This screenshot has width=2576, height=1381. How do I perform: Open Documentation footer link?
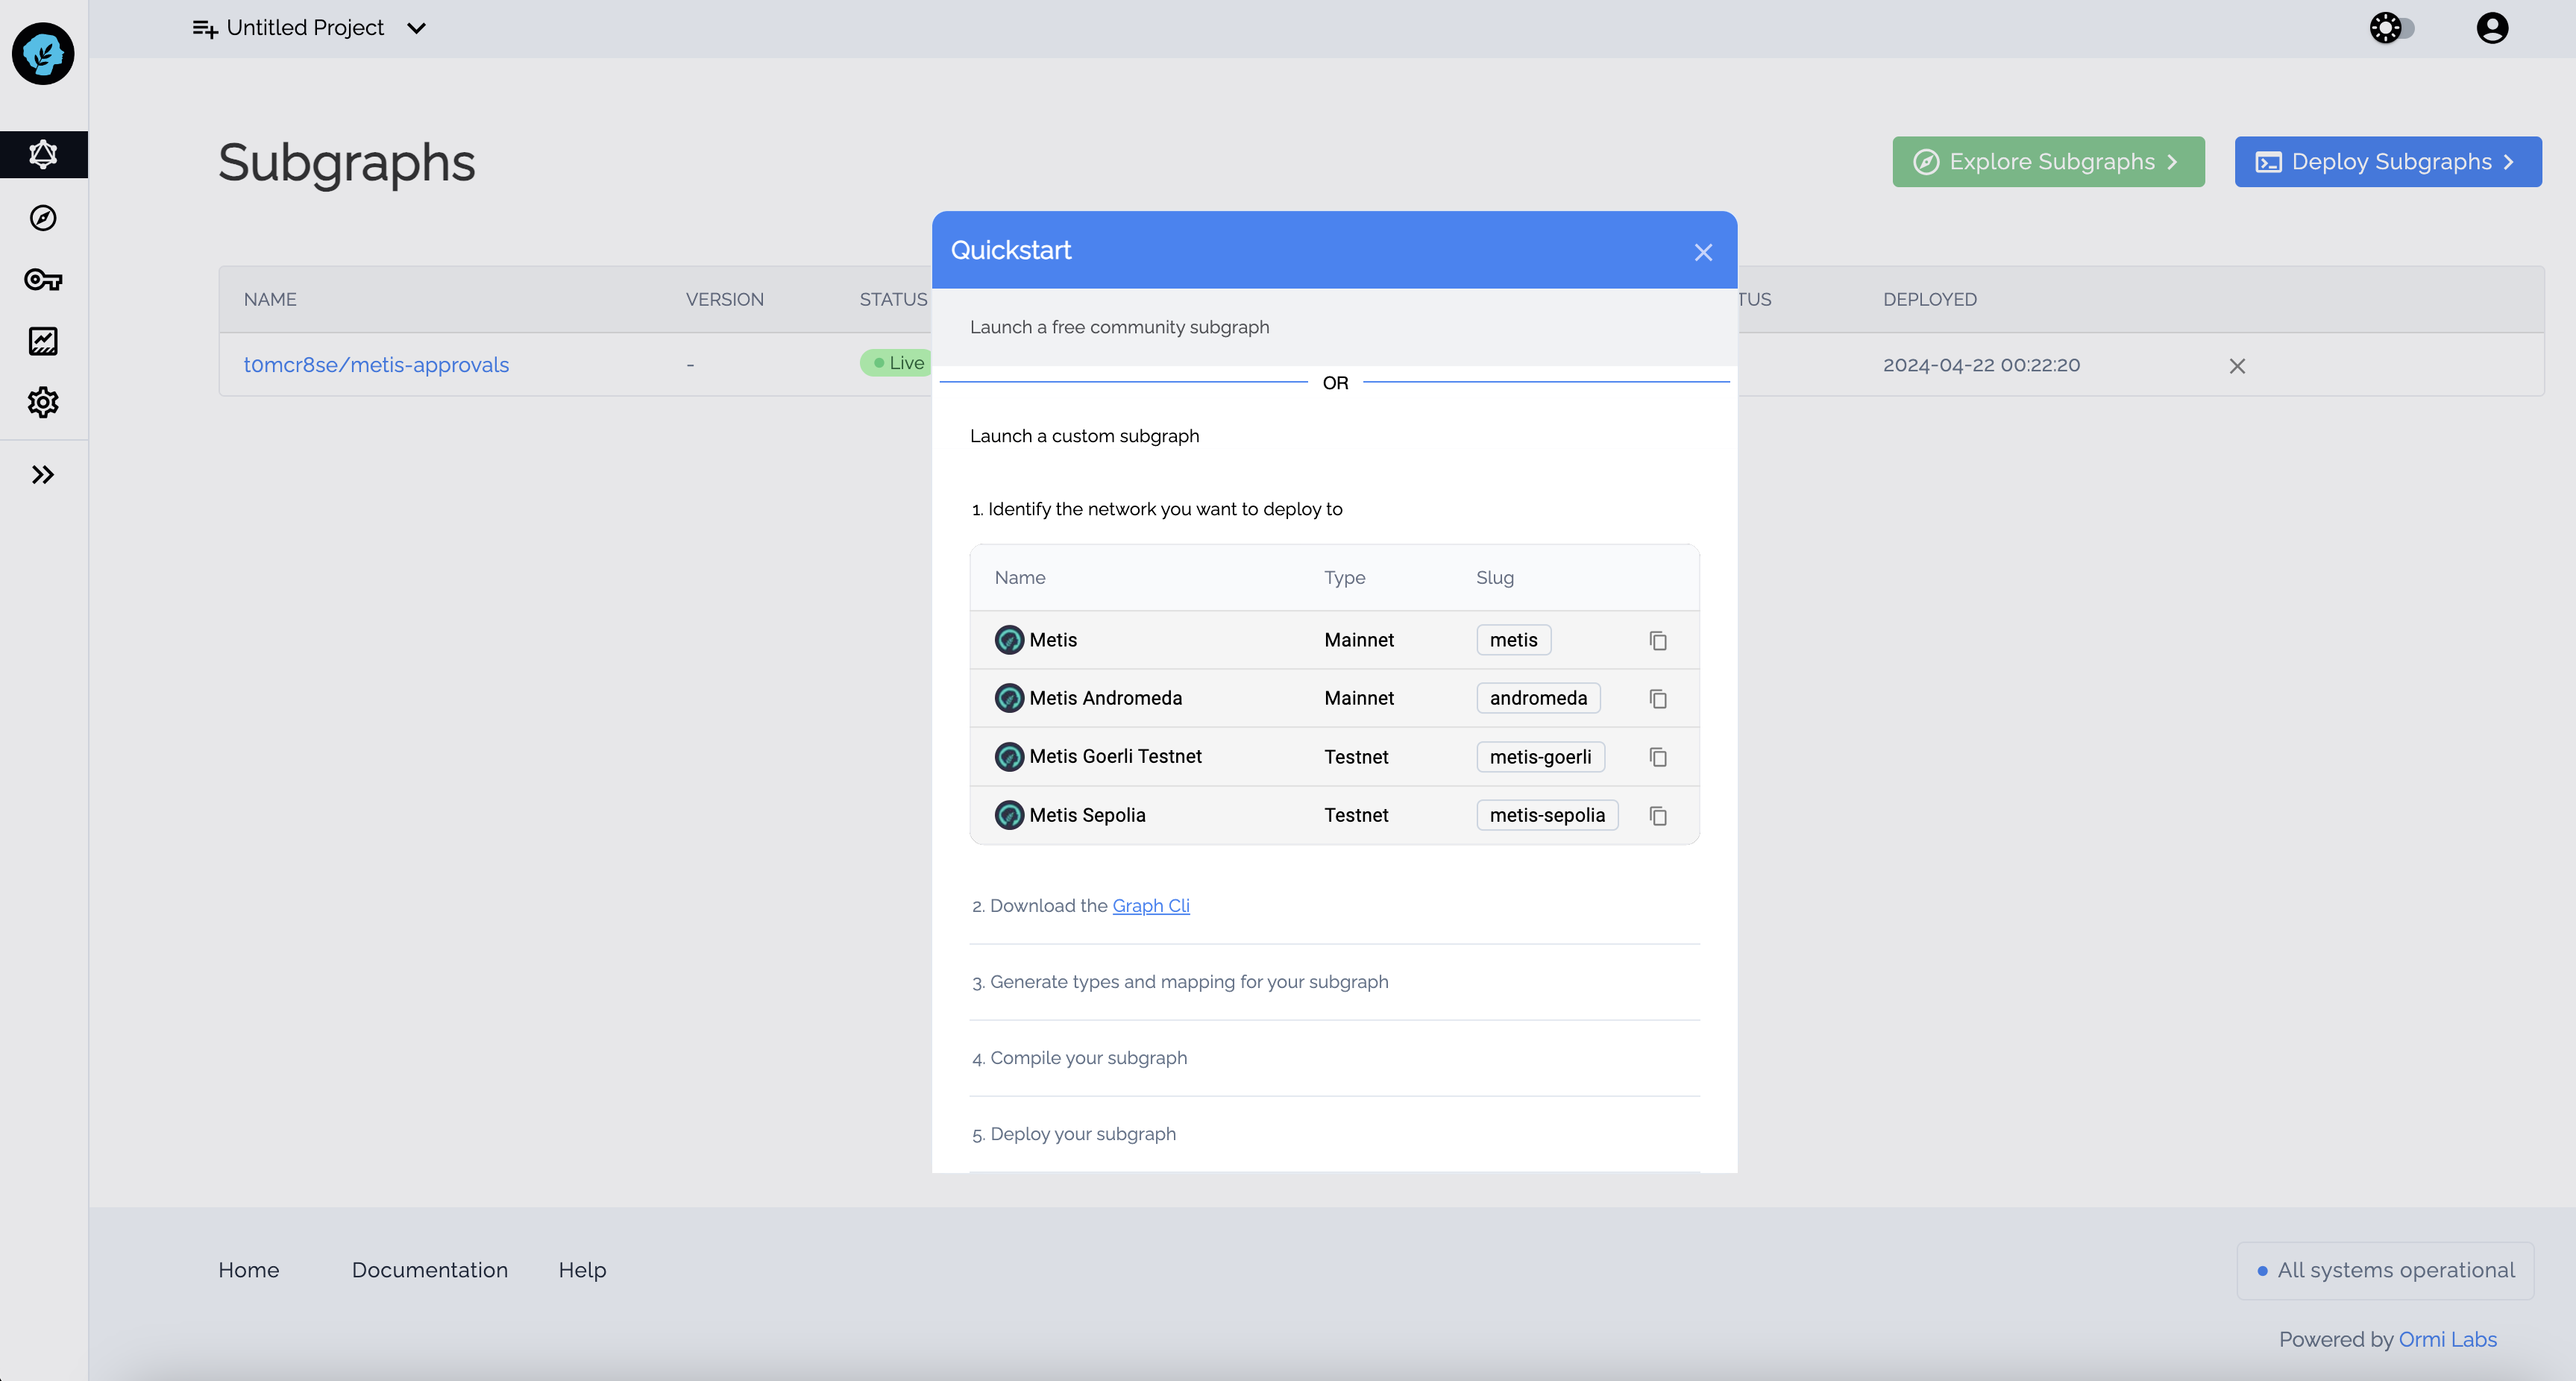pyautogui.click(x=430, y=1271)
